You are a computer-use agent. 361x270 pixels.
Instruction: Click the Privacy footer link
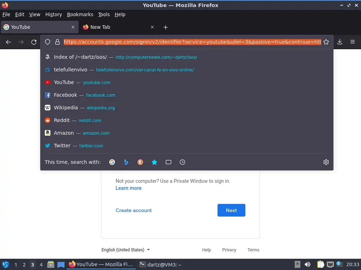229,250
